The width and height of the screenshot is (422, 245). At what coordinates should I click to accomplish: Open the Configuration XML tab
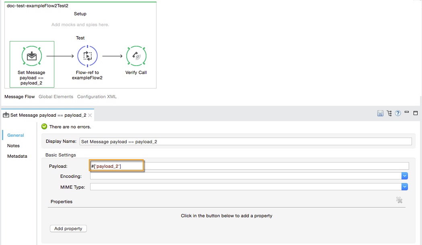[x=97, y=97]
